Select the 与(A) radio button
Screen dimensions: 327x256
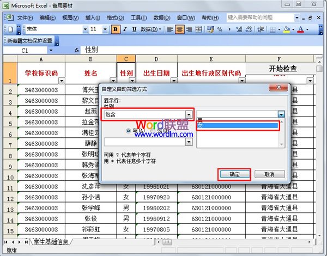pos(128,131)
